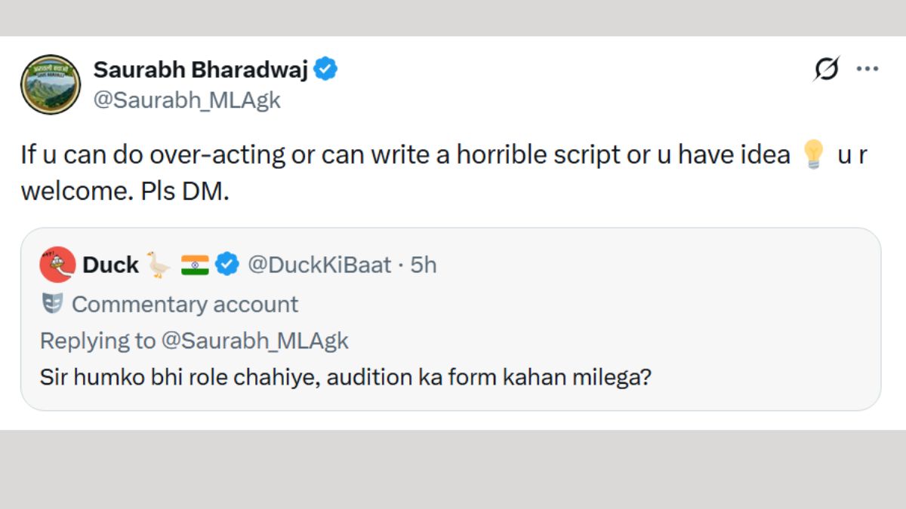The image size is (906, 509).
Task: Open quoted tweet text about audition form
Action: point(345,376)
